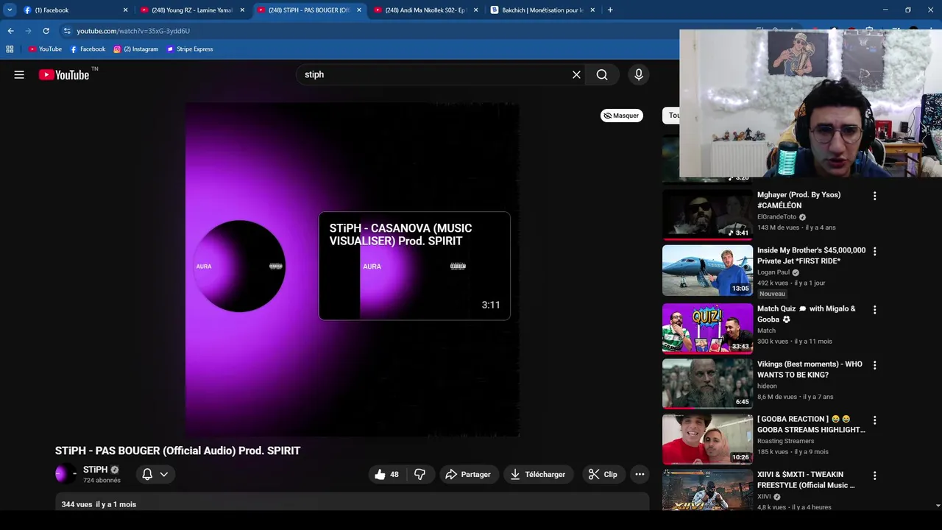This screenshot has width=942, height=530.
Task: Open Instagram bookmark
Action: 136,49
